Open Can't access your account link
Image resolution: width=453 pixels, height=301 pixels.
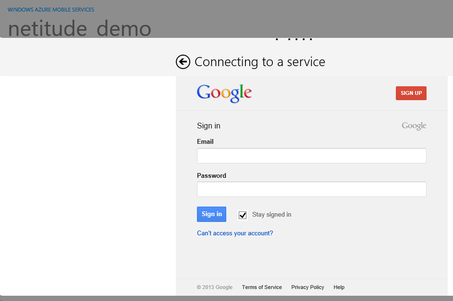coord(235,233)
